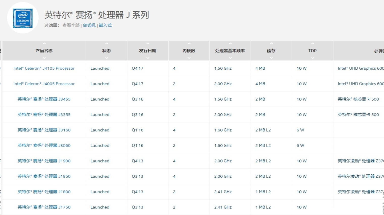Select the Q1'16 date in J3060 row
The image size is (384, 215).
pyautogui.click(x=137, y=145)
